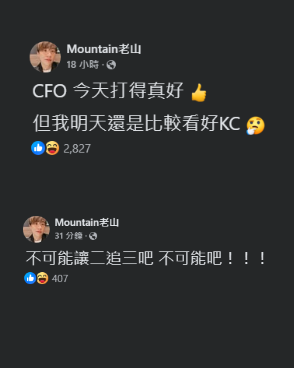
Task: Open the Mountain老山 avatar on the second post
Action: click(x=36, y=229)
